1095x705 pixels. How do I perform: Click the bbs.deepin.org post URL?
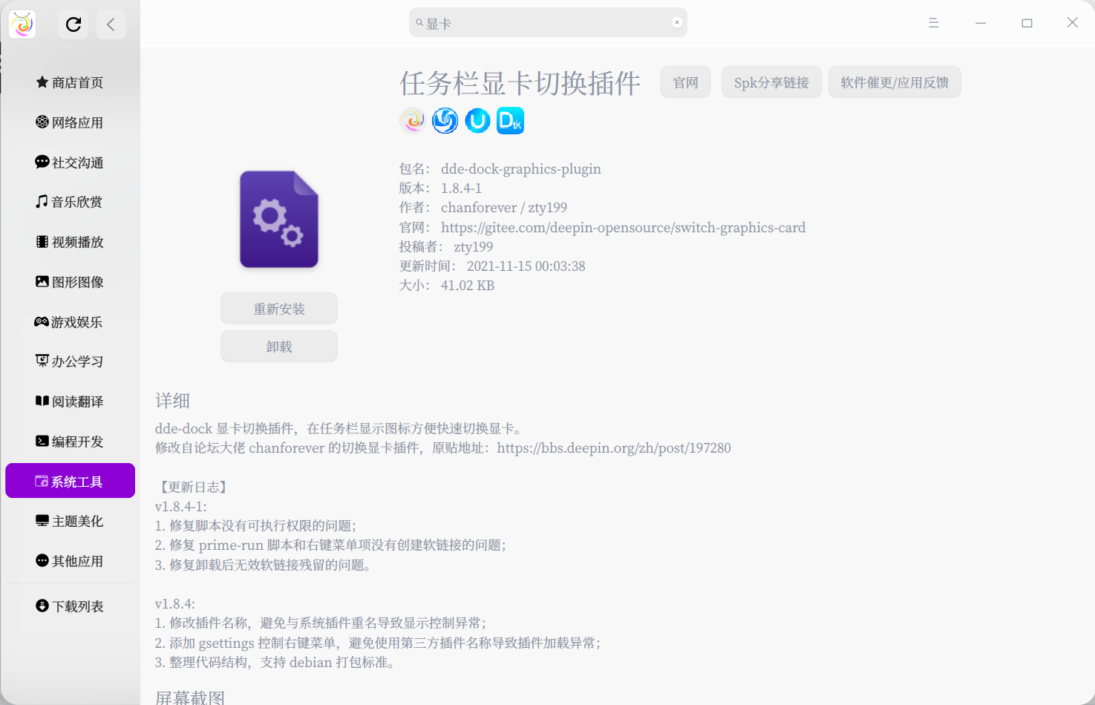point(614,448)
